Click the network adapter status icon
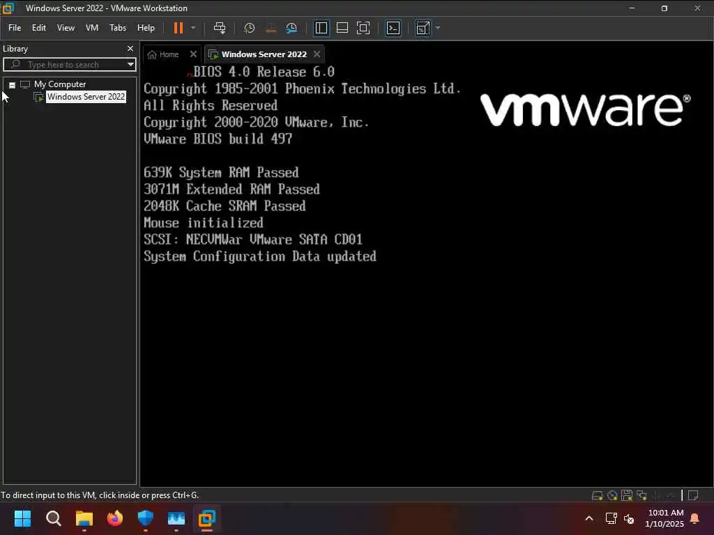This screenshot has width=714, height=535. [x=641, y=495]
